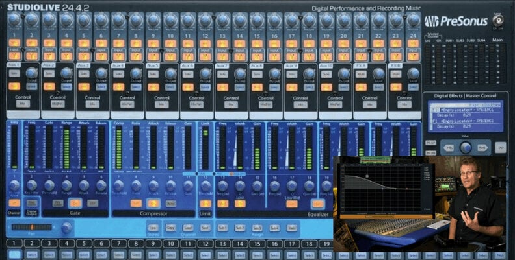Click the high-pass filter knob numbered 1
This screenshot has width=515, height=260.
[14, 185]
